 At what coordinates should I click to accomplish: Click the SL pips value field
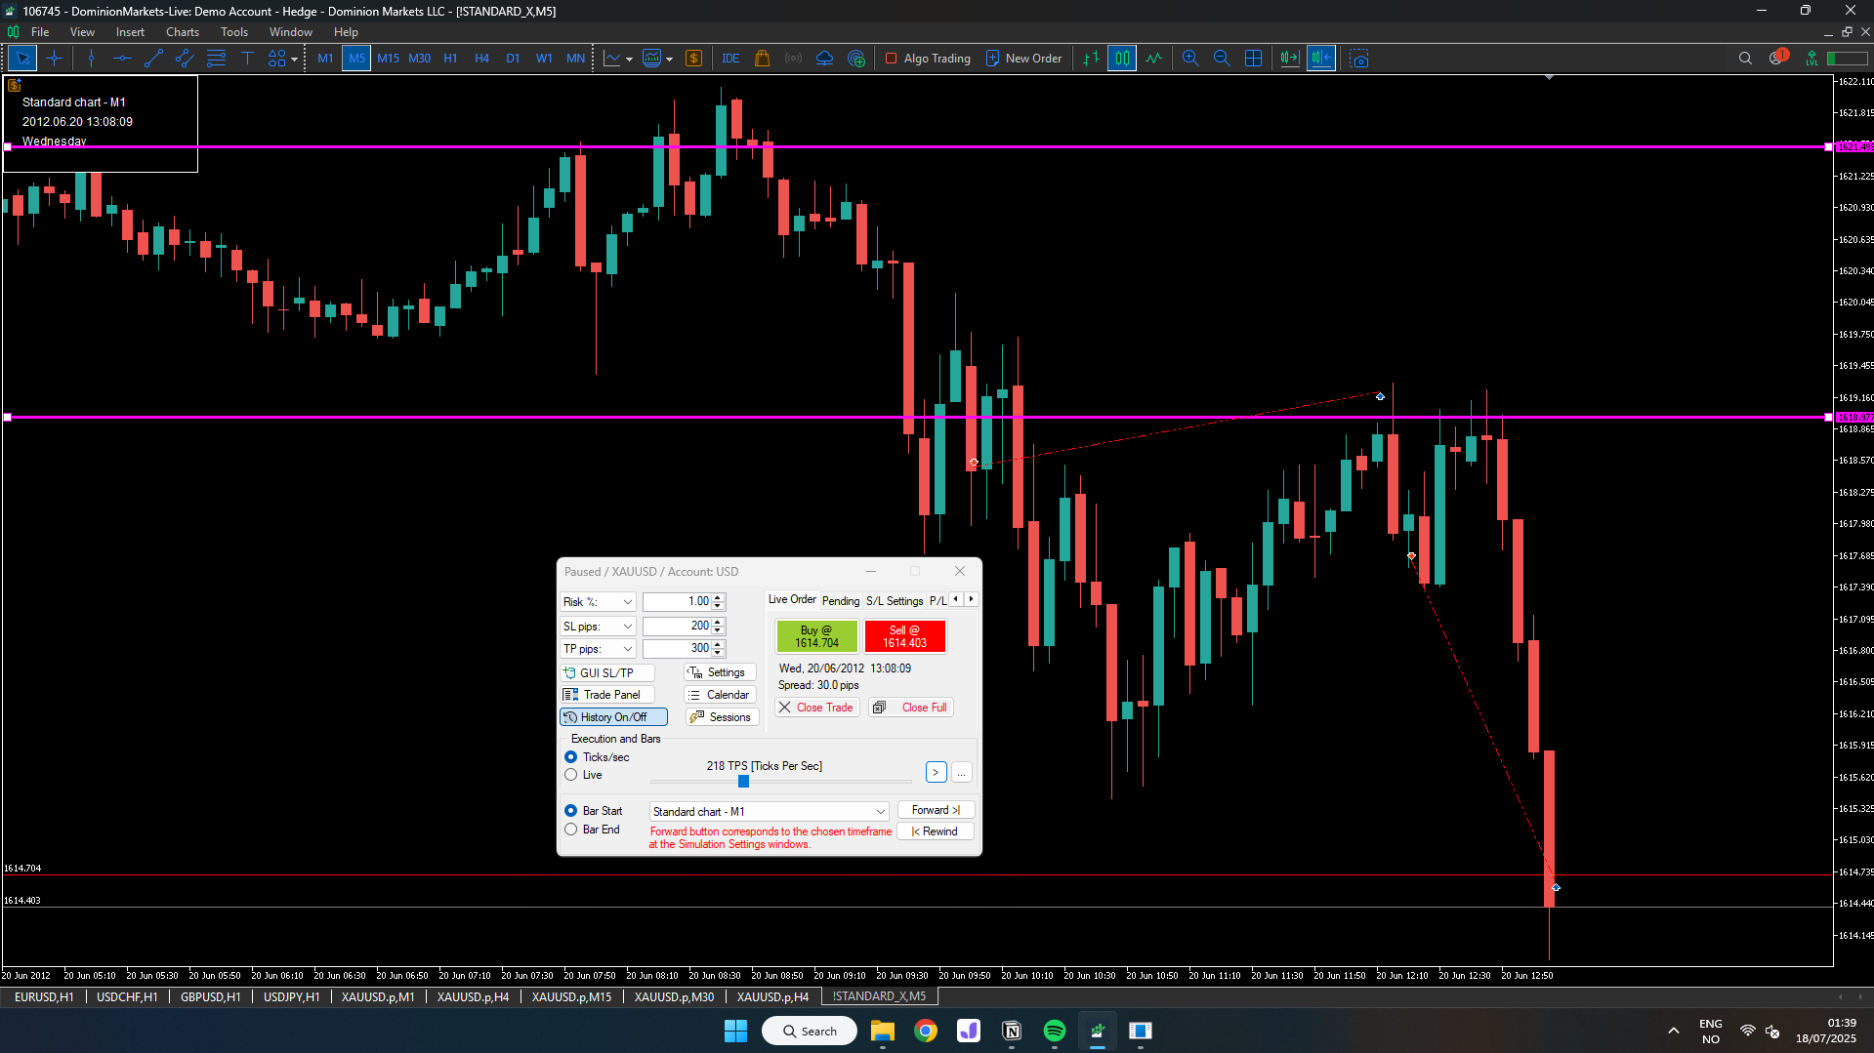click(x=677, y=626)
